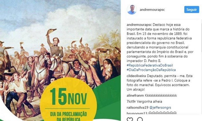Click cildeoliveira's comment about Pedro I
The height and width of the screenshot is (121, 202).
click(160, 83)
